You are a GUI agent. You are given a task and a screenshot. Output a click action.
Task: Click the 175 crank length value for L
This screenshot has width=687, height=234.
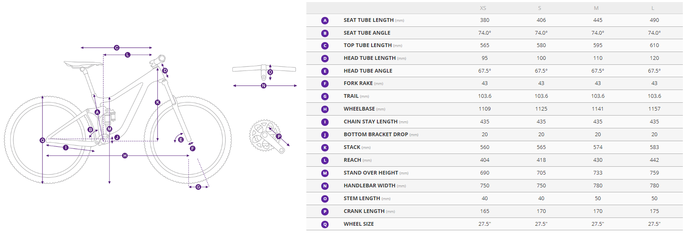click(654, 211)
